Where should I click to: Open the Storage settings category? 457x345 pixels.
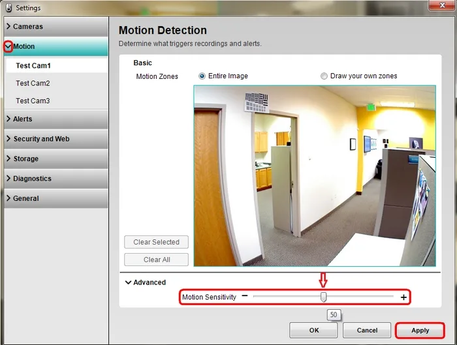coord(56,158)
